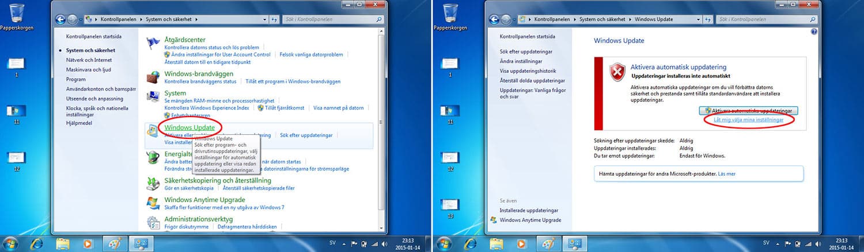Image resolution: width=864 pixels, height=252 pixels.
Task: Open Klocka, språk och nationella inställningar
Action: coord(97,111)
